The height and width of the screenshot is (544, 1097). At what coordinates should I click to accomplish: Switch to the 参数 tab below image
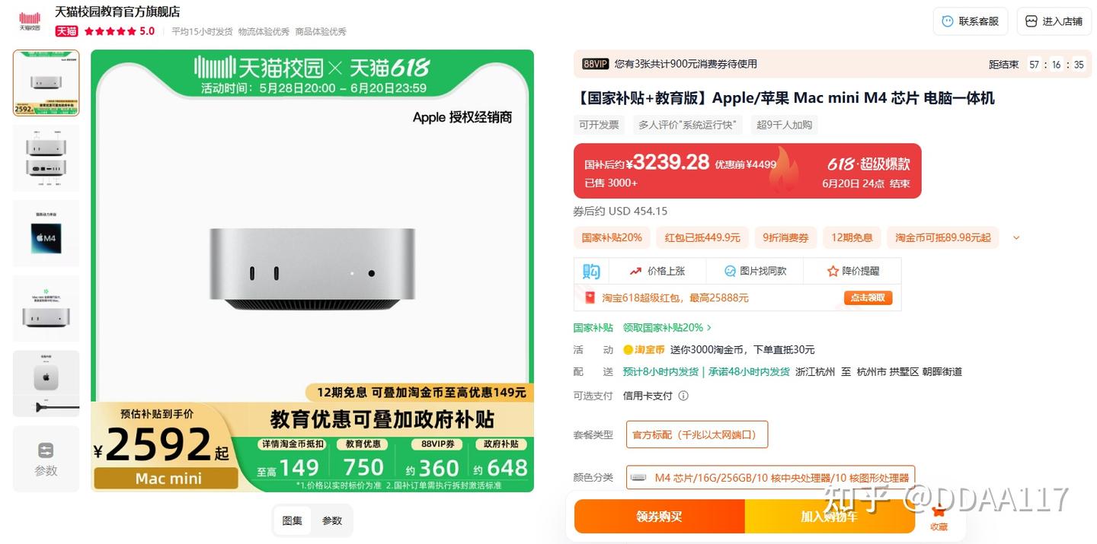pos(332,520)
